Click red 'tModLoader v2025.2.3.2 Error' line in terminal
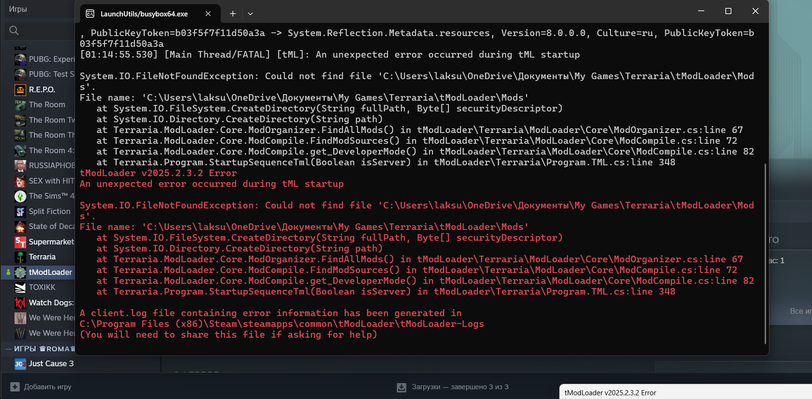This screenshot has width=812, height=399. coord(158,173)
